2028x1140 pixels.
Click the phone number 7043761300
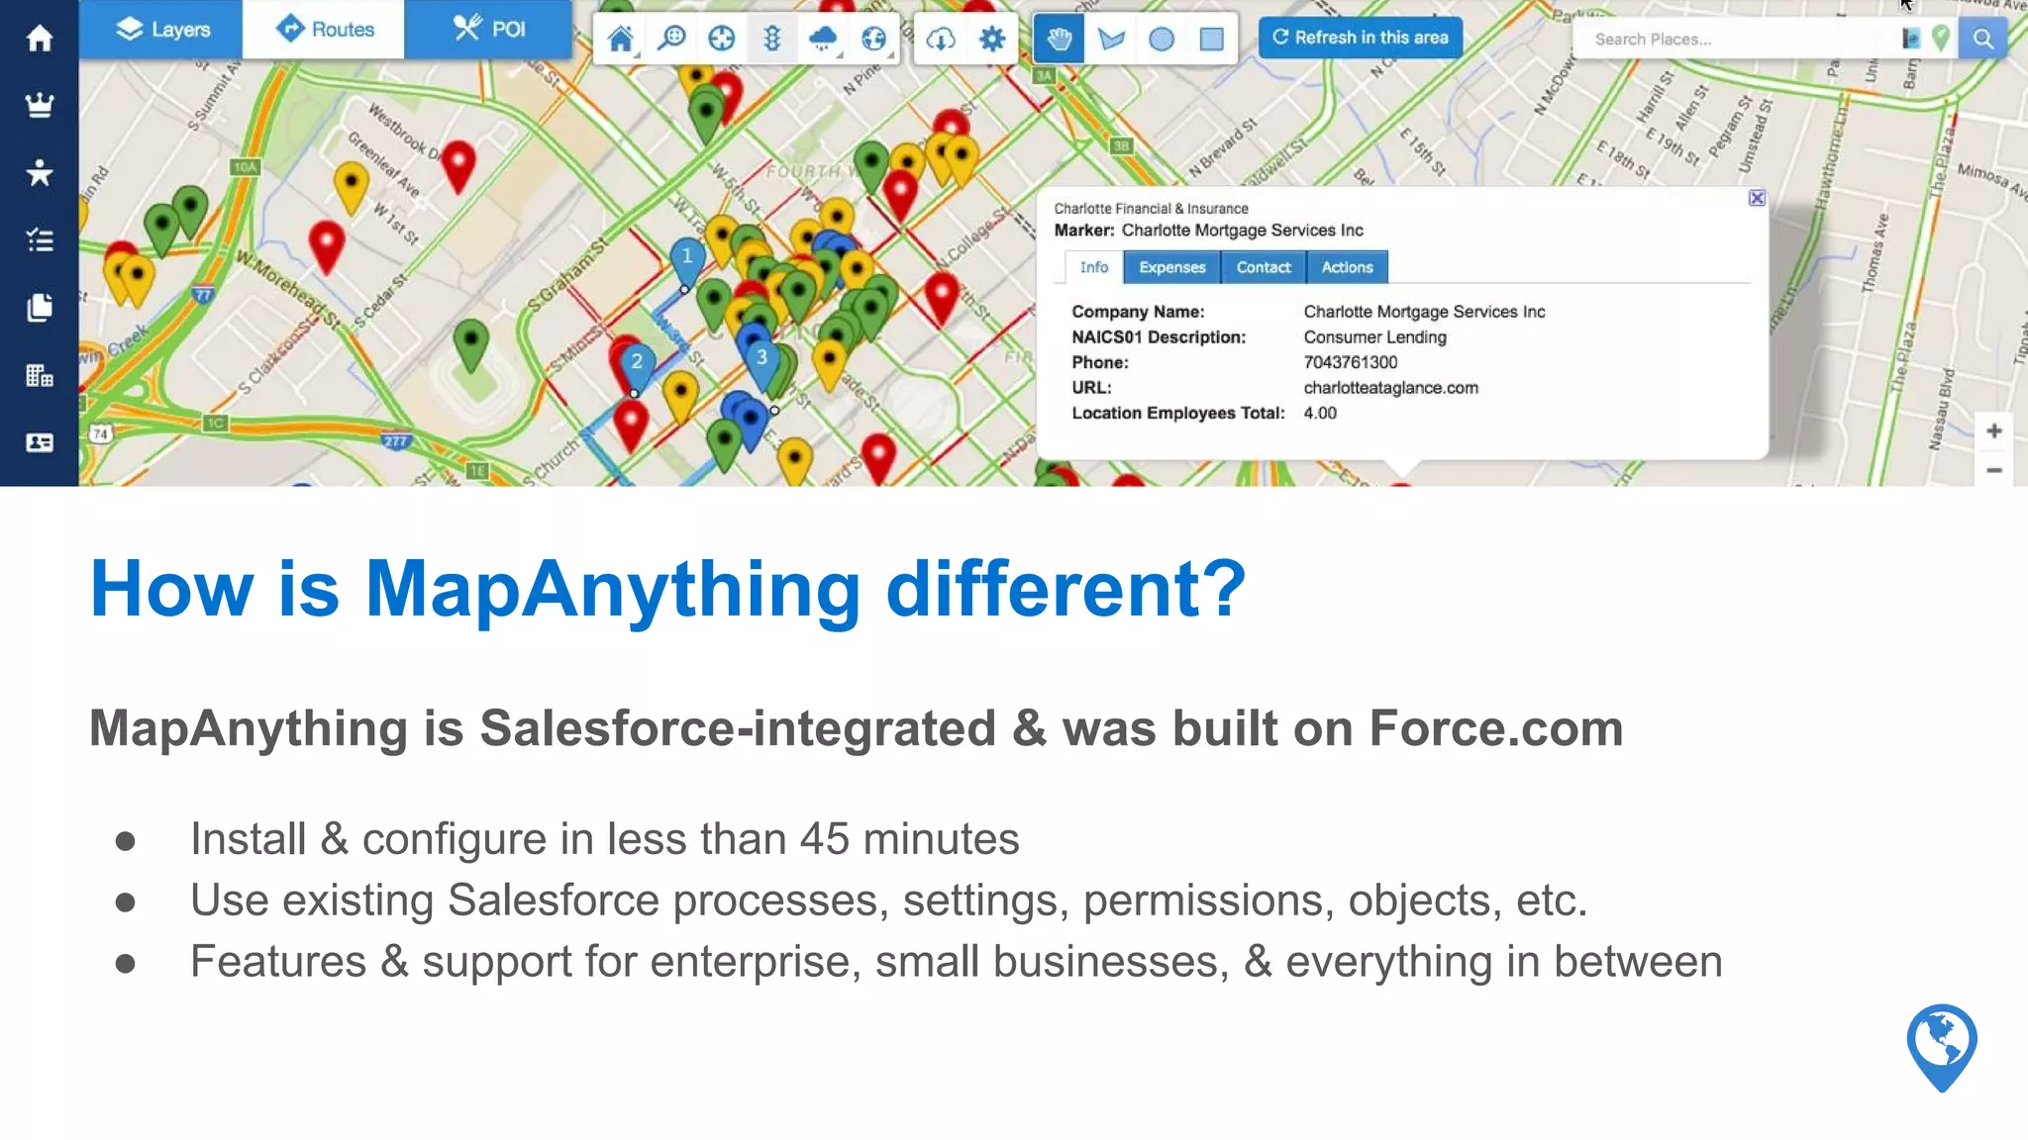pos(1350,362)
